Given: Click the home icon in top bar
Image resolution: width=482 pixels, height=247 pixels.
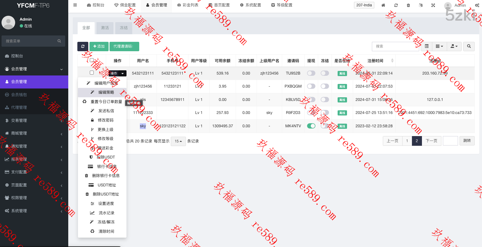Looking at the screenshot, I should 383,5.
